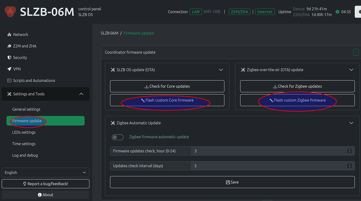
Task: Click the Network sidebar icon
Action: click(x=9, y=35)
